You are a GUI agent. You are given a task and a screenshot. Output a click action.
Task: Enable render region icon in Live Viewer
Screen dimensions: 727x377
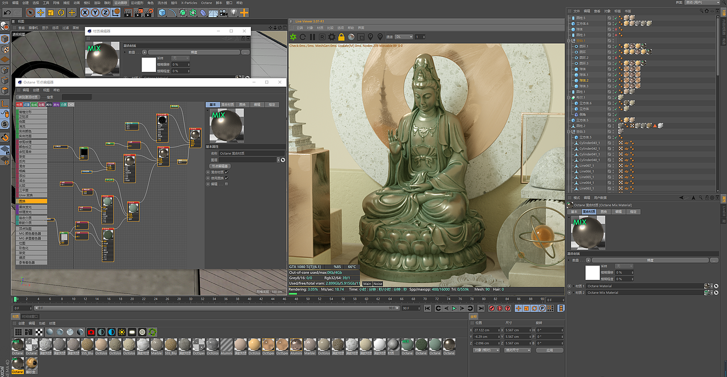pyautogui.click(x=361, y=37)
